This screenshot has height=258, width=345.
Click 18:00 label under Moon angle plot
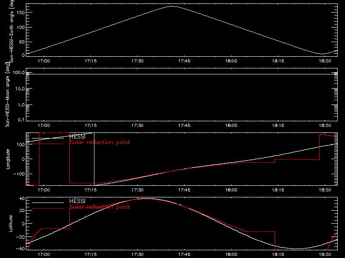click(x=231, y=126)
